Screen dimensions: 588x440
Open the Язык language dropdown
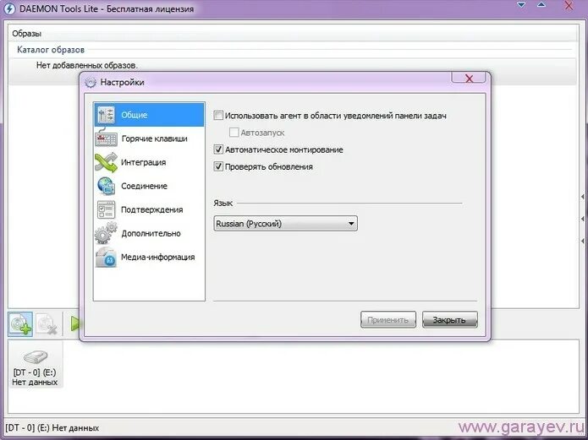tap(285, 224)
